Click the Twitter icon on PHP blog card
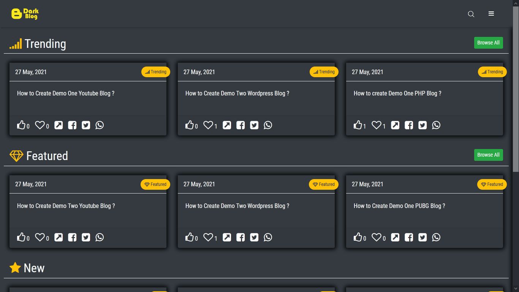The image size is (519, 292). point(422,125)
